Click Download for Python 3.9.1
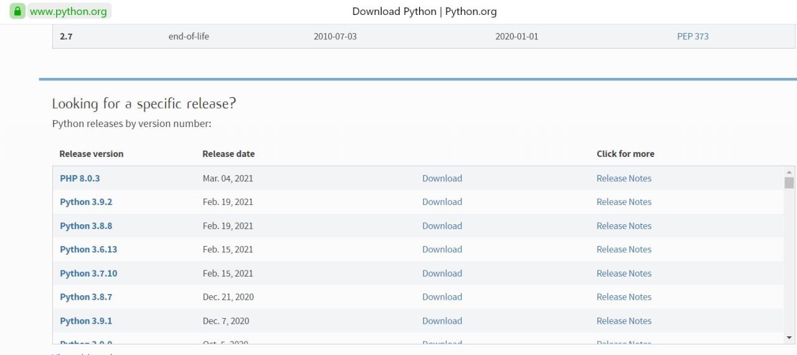 pos(442,321)
